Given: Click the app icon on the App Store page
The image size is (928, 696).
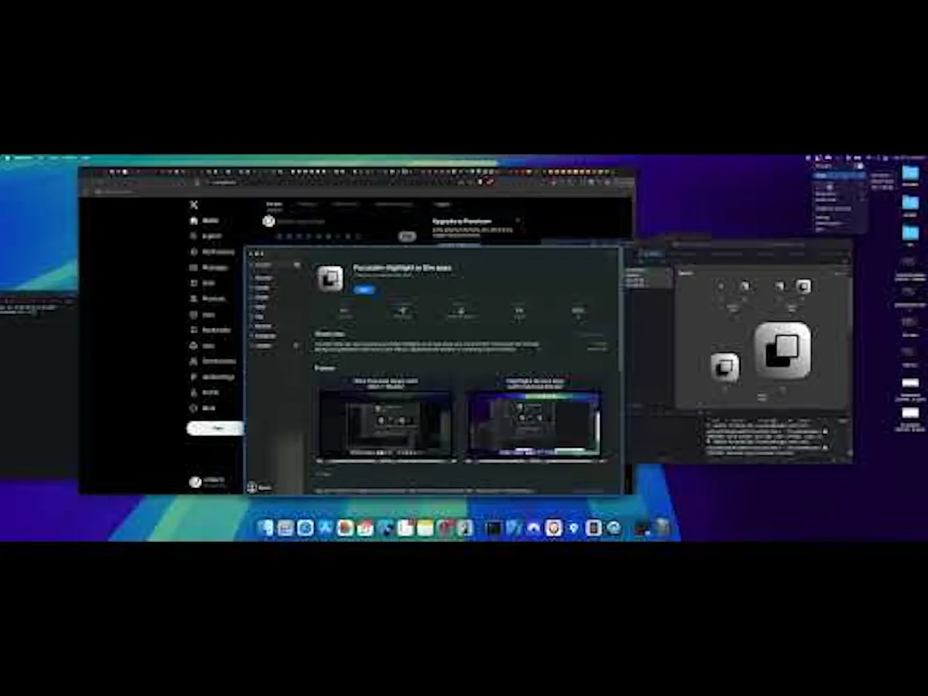Looking at the screenshot, I should (x=330, y=278).
